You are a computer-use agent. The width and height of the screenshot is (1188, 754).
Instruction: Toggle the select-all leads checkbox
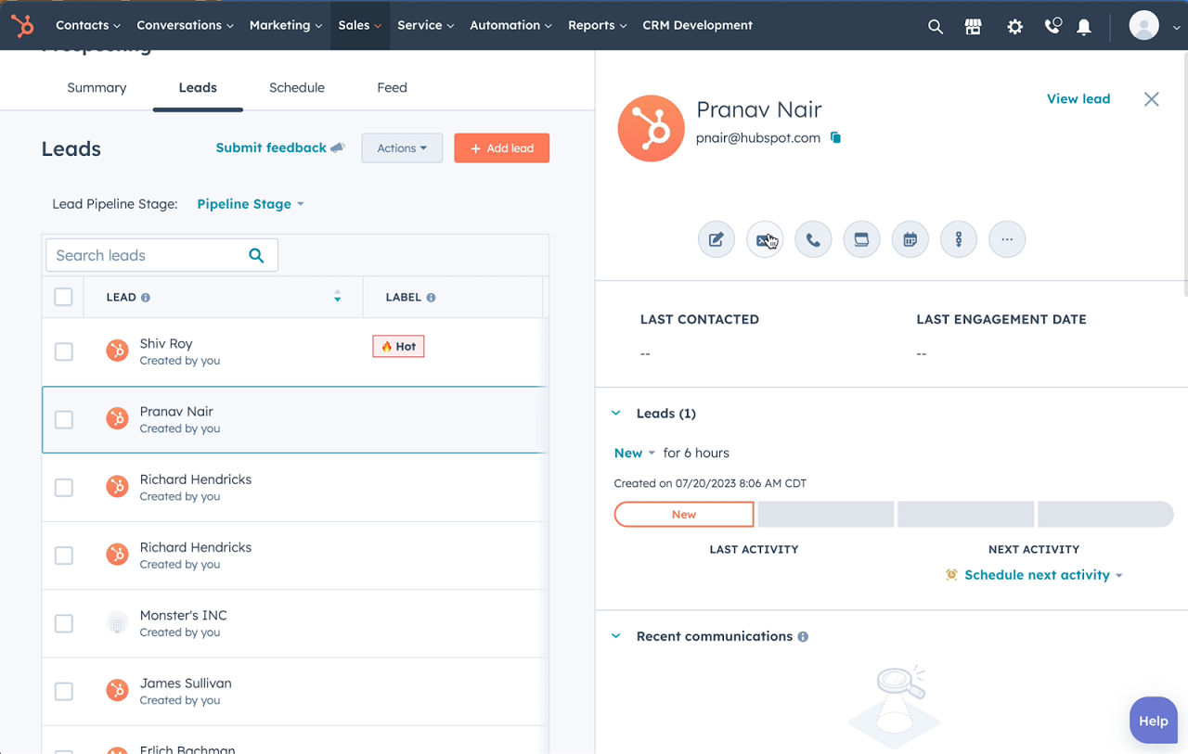click(x=63, y=297)
